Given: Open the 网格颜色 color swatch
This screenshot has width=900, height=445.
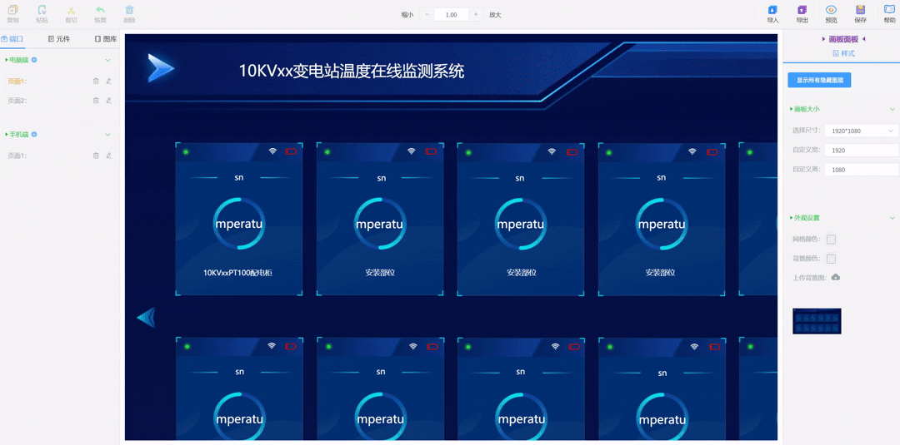Looking at the screenshot, I should click(x=831, y=240).
